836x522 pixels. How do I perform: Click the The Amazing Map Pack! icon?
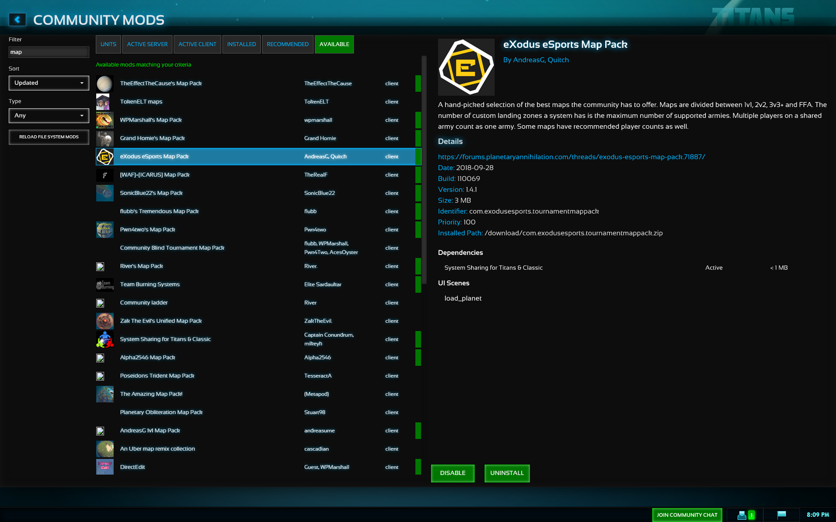(x=104, y=394)
